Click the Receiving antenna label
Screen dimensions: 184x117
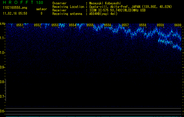pos(67,14)
